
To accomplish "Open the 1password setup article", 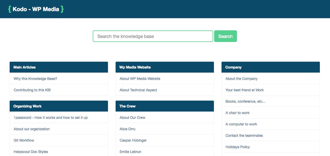I will tap(59, 118).
